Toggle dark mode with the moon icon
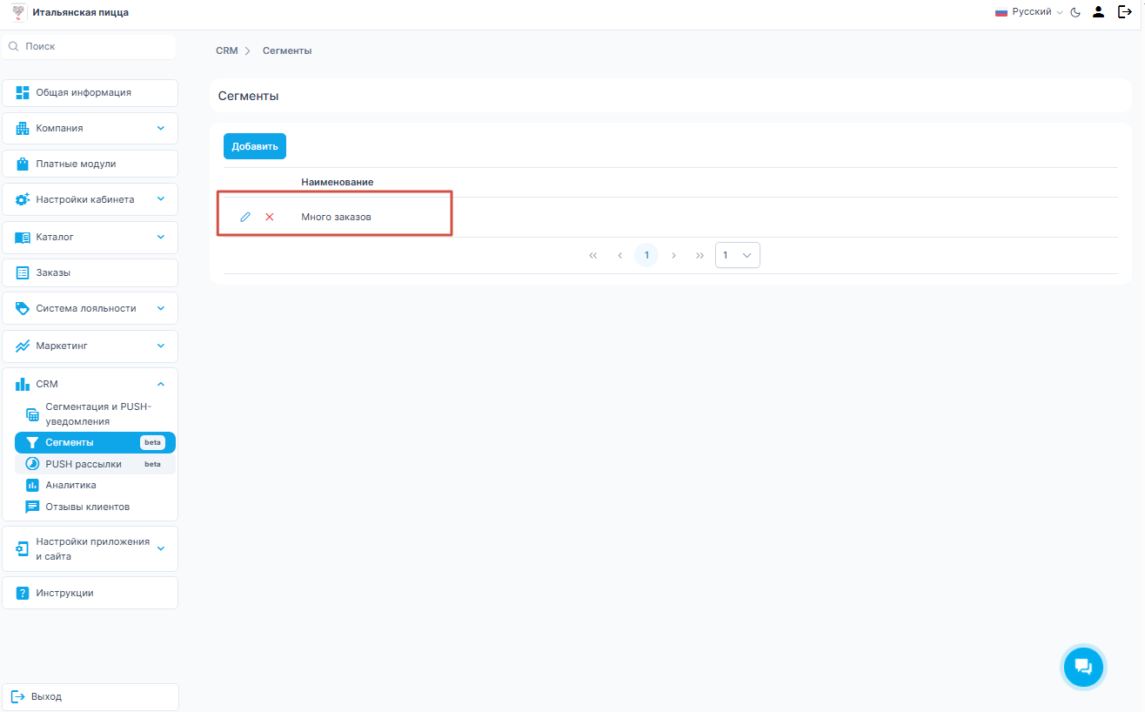The height and width of the screenshot is (712, 1145). 1075,12
